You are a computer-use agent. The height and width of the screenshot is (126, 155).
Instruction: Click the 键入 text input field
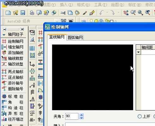click(110, 124)
